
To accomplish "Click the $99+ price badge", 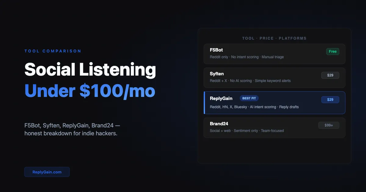I will [x=328, y=125].
